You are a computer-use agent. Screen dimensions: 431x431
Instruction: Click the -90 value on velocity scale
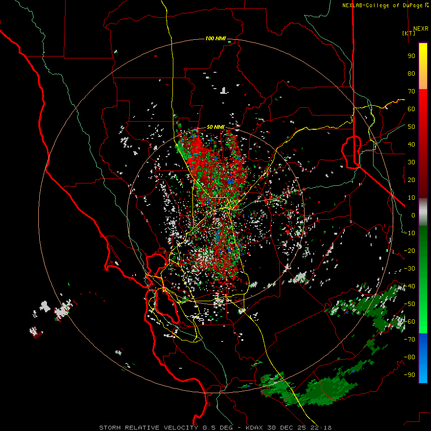click(x=410, y=375)
